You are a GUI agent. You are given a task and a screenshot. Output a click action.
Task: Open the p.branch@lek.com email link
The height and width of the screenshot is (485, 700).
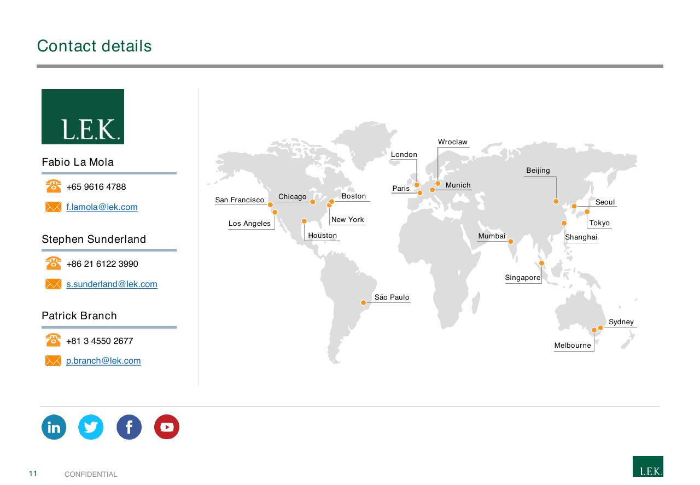click(103, 360)
